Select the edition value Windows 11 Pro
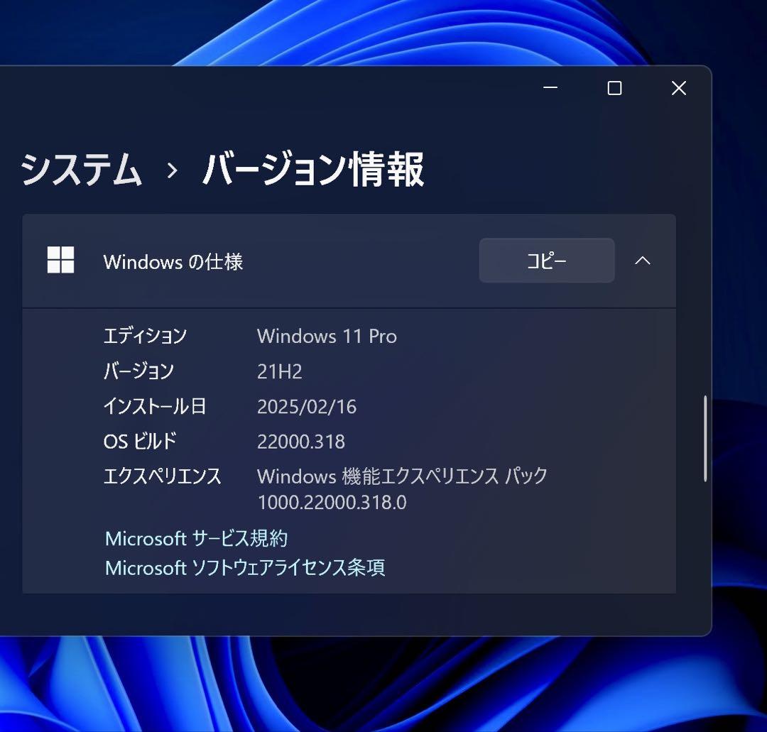The width and height of the screenshot is (767, 732). point(327,337)
